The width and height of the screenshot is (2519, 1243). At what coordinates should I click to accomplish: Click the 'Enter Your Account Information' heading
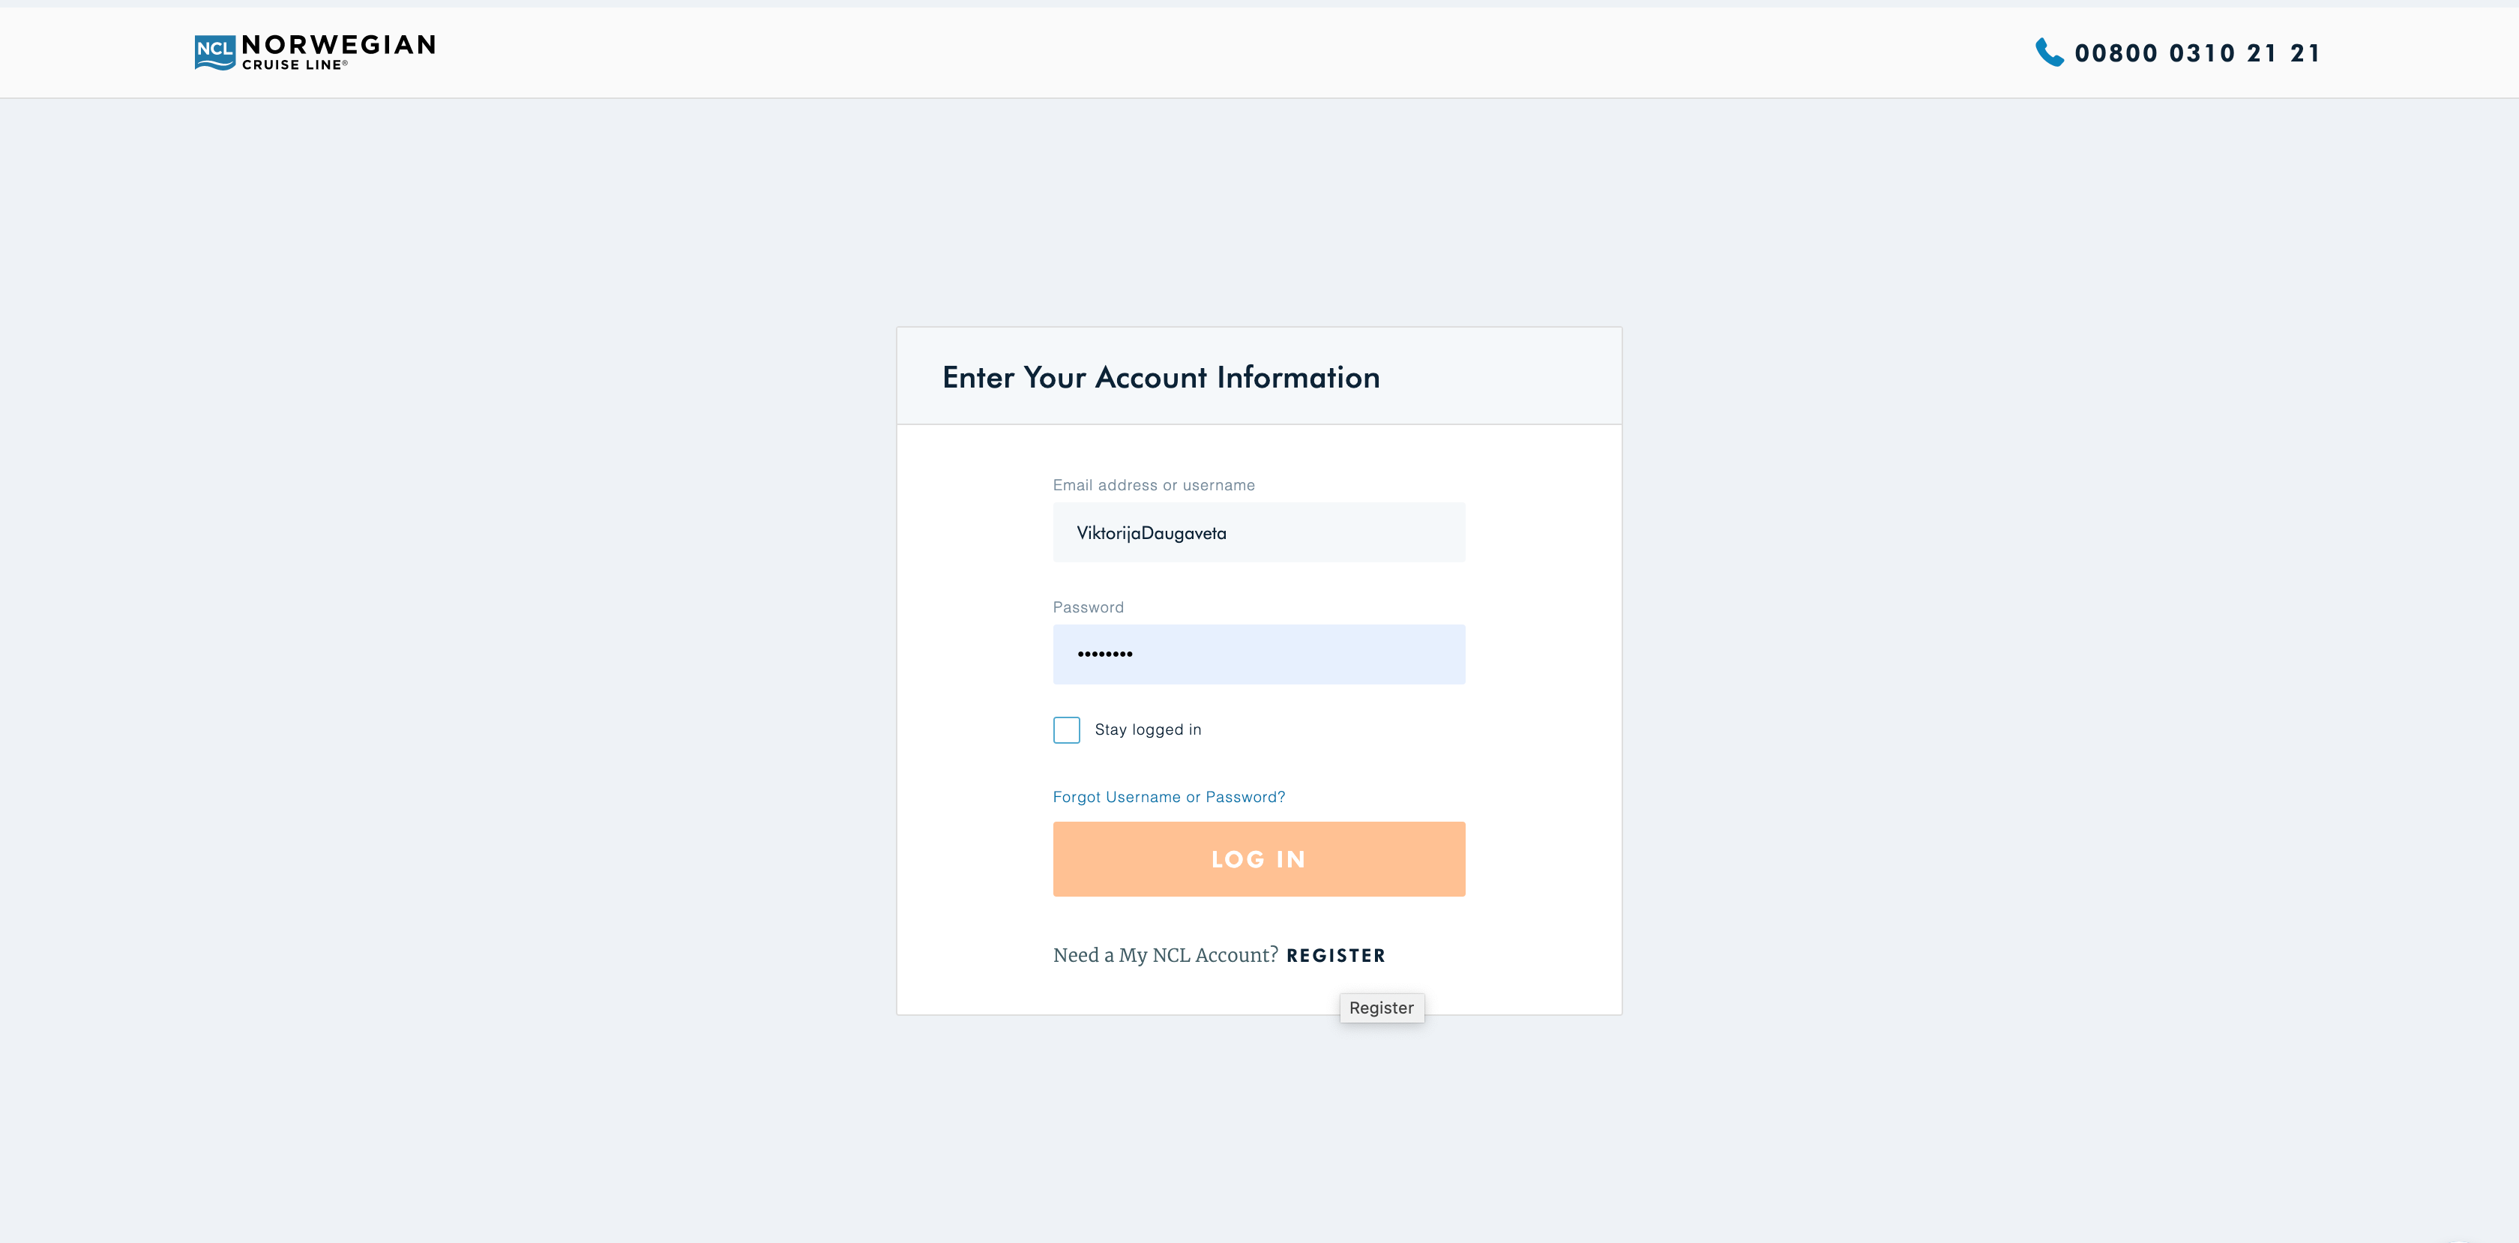coord(1161,378)
